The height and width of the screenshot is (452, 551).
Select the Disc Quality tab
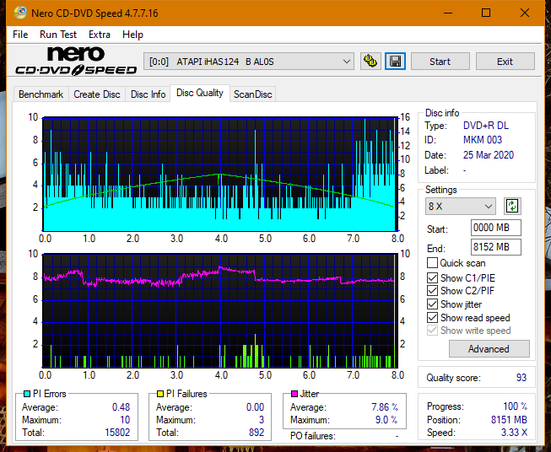point(200,93)
